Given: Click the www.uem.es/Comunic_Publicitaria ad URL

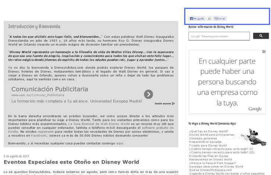Looking at the screenshot, I should [x=38, y=95].
